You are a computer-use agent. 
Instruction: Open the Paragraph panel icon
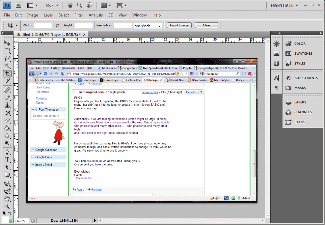click(276, 88)
